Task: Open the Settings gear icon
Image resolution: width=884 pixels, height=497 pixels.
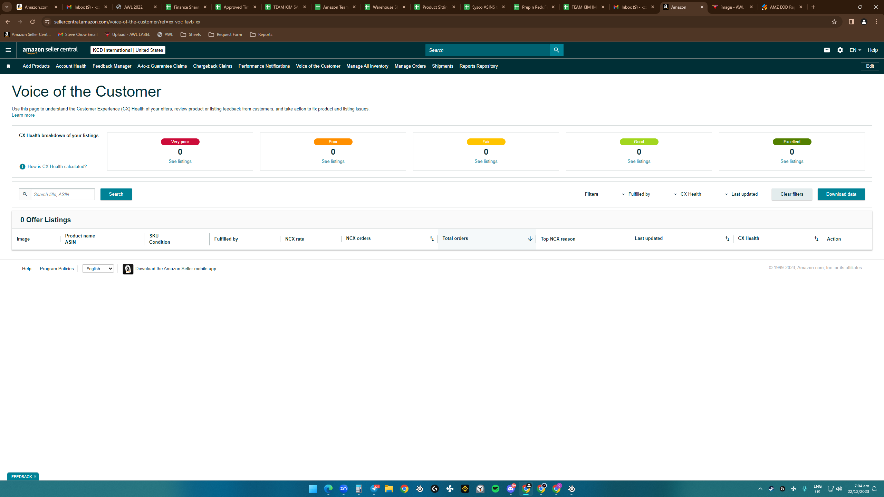Action: pyautogui.click(x=840, y=50)
